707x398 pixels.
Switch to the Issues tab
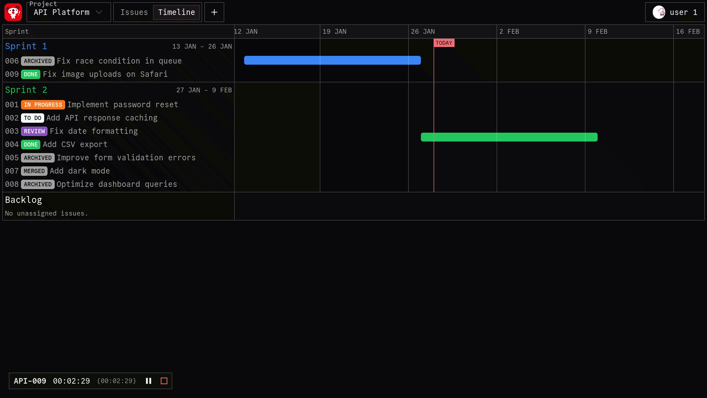pos(134,12)
